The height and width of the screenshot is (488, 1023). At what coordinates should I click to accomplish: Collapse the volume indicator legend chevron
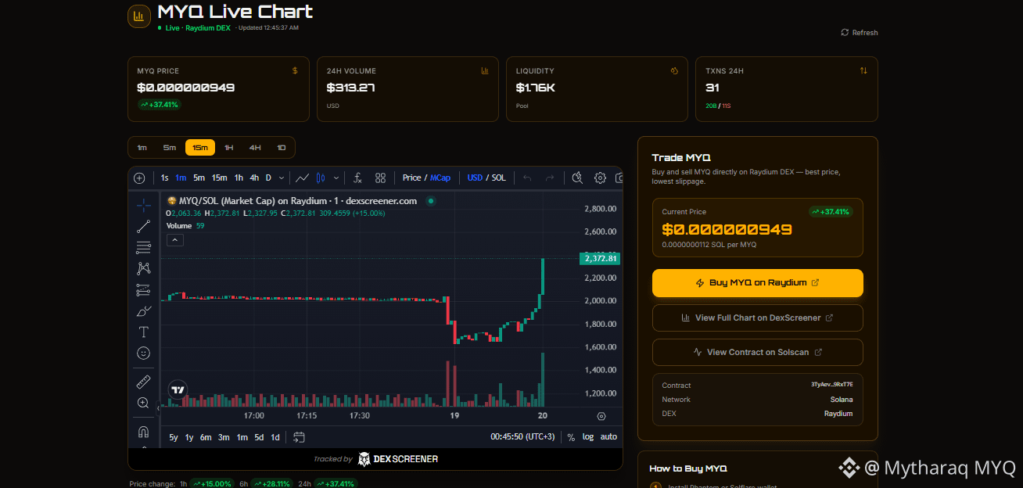(x=175, y=240)
